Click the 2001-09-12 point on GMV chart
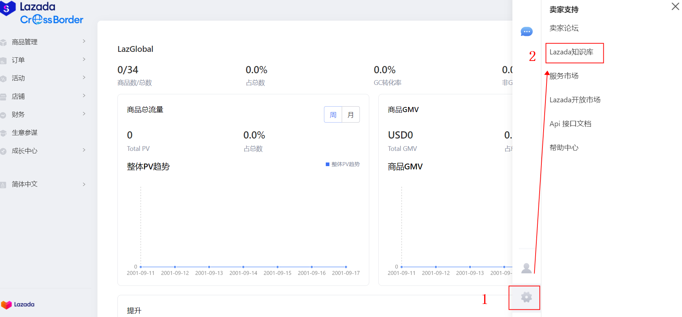682x317 pixels. [436, 267]
